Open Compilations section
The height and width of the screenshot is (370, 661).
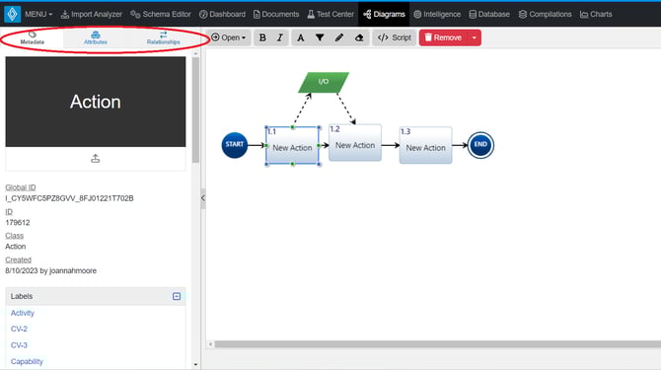(545, 15)
